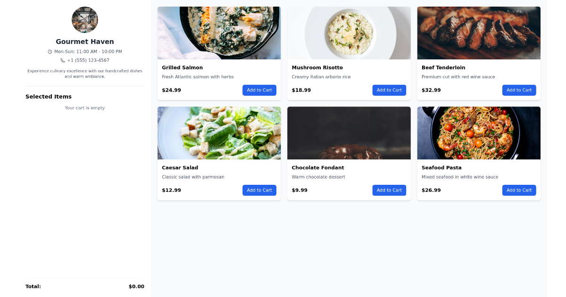Image resolution: width=566 pixels, height=297 pixels.
Task: Add Beef Tenderloin to the cart
Action: point(519,90)
